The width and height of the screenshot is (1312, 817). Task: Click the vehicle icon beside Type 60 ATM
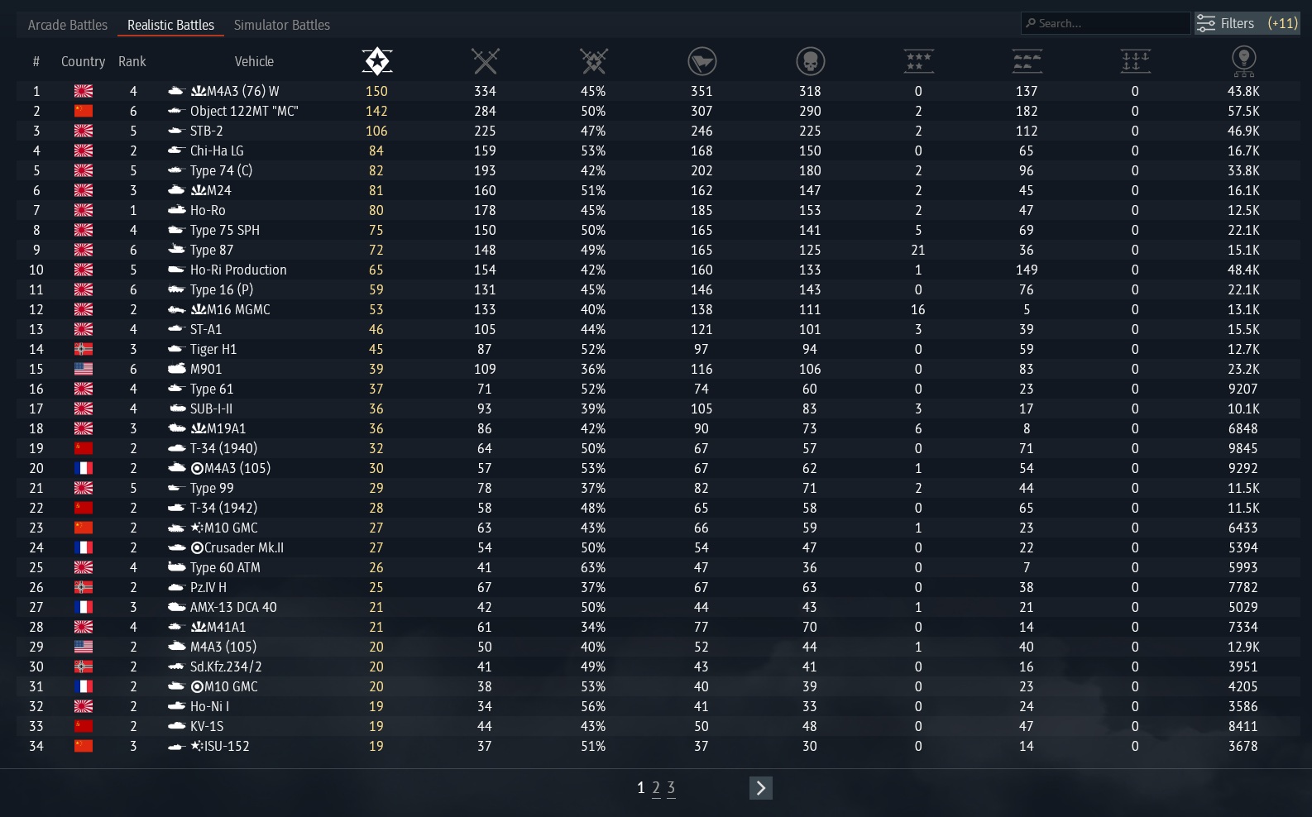coord(175,567)
